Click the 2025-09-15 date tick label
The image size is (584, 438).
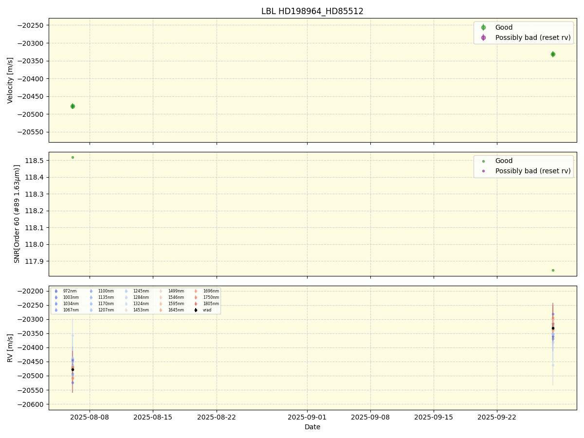pos(434,417)
